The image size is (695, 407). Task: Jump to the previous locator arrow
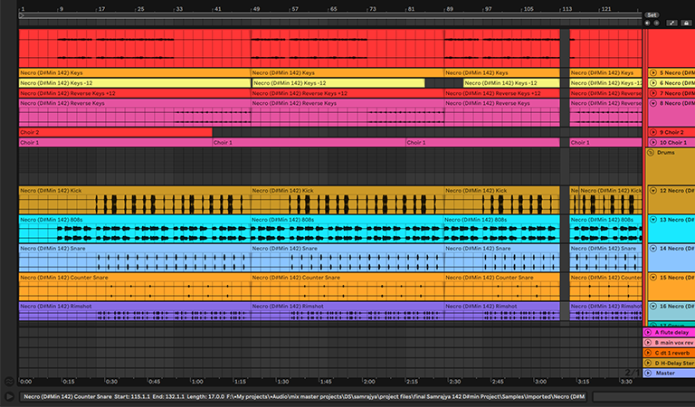[647, 24]
